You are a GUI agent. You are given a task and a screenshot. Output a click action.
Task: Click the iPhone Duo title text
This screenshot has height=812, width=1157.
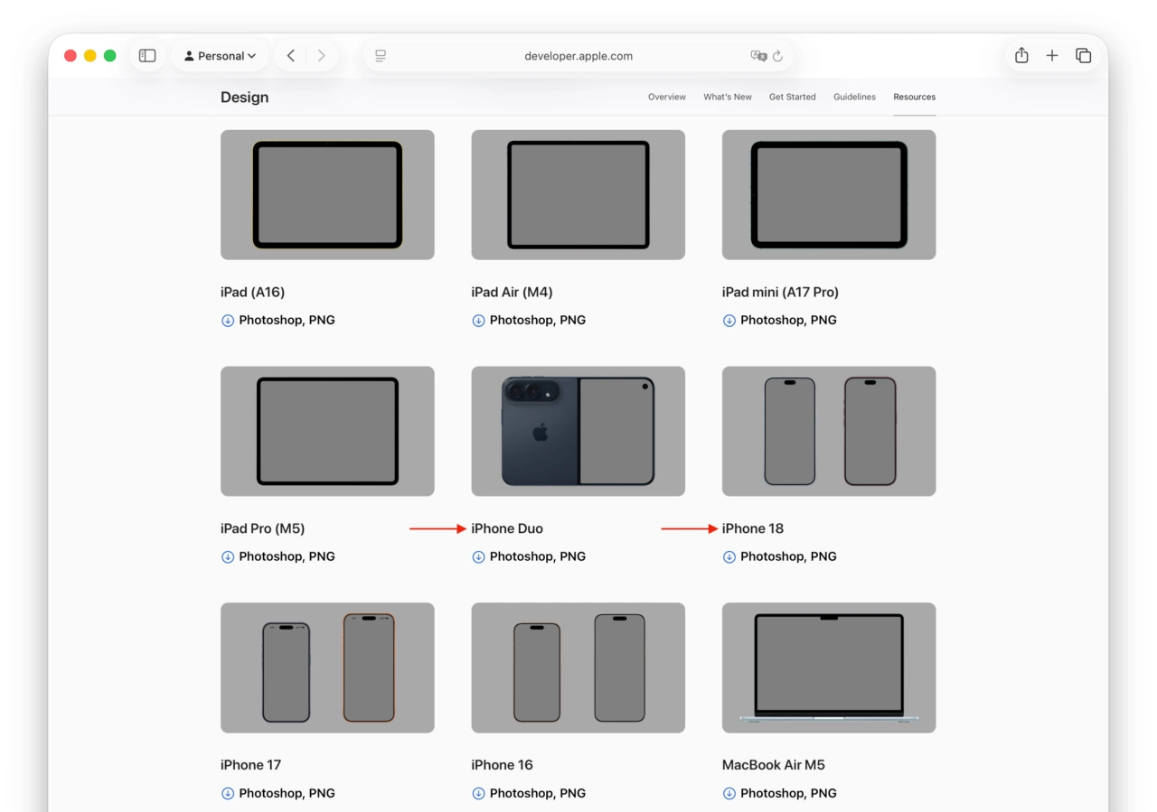pos(507,529)
